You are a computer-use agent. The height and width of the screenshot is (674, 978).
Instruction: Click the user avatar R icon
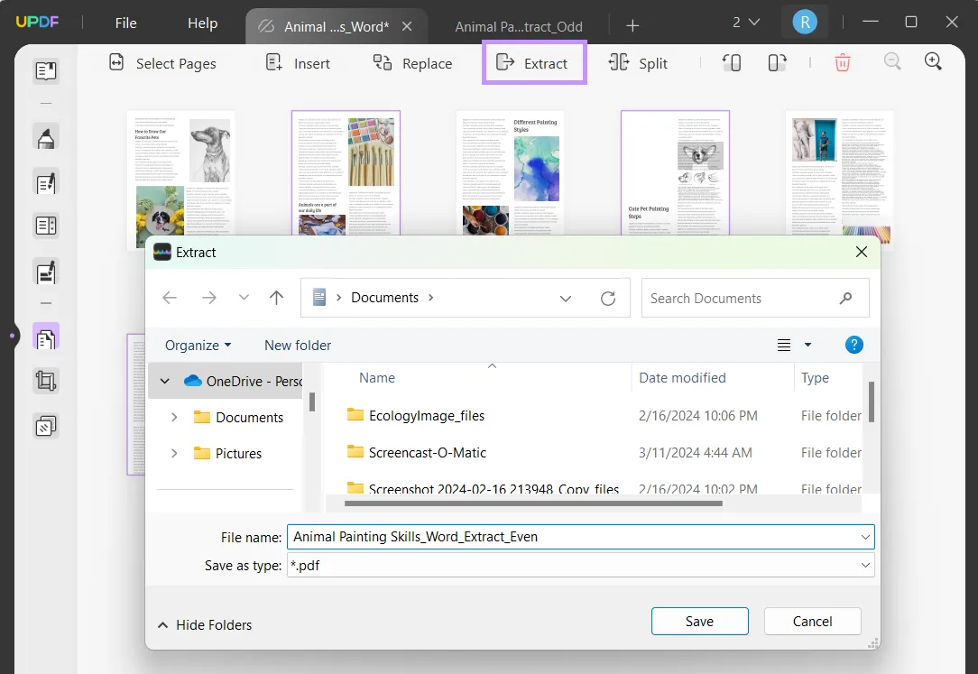(805, 23)
